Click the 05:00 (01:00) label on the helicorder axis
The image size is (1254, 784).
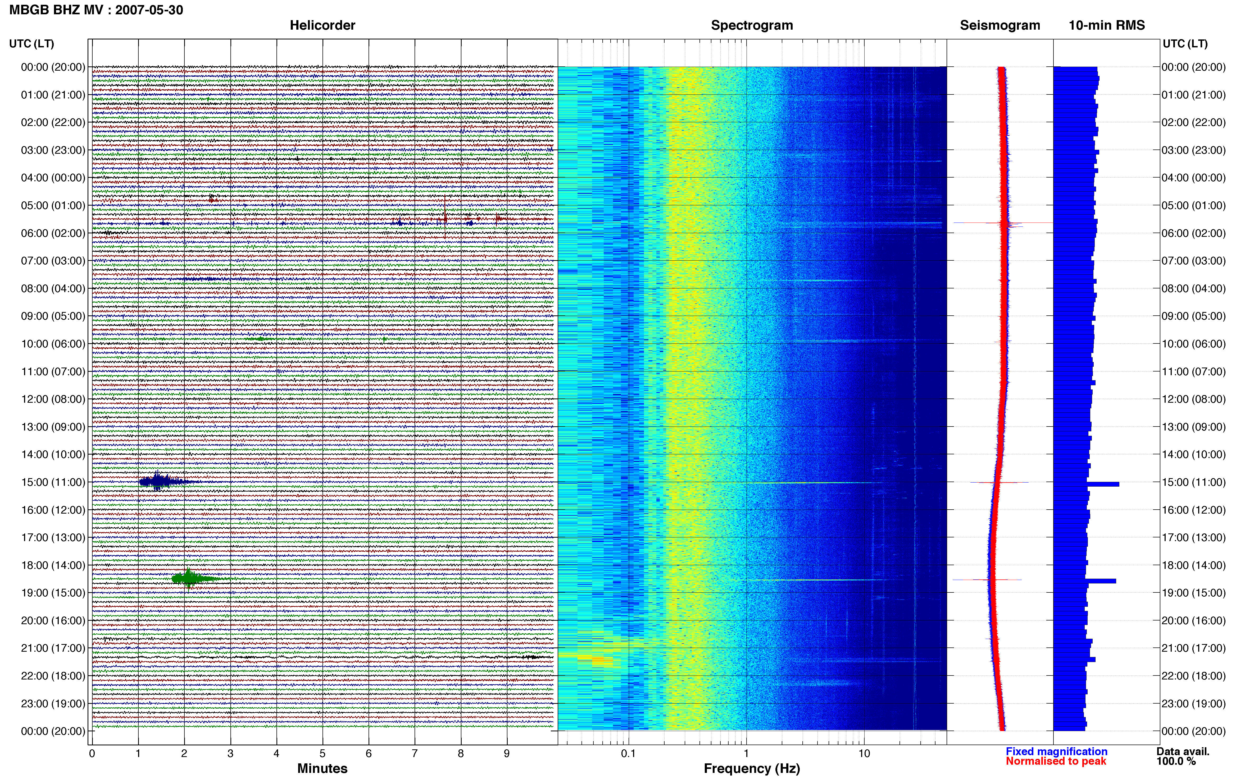(x=53, y=205)
